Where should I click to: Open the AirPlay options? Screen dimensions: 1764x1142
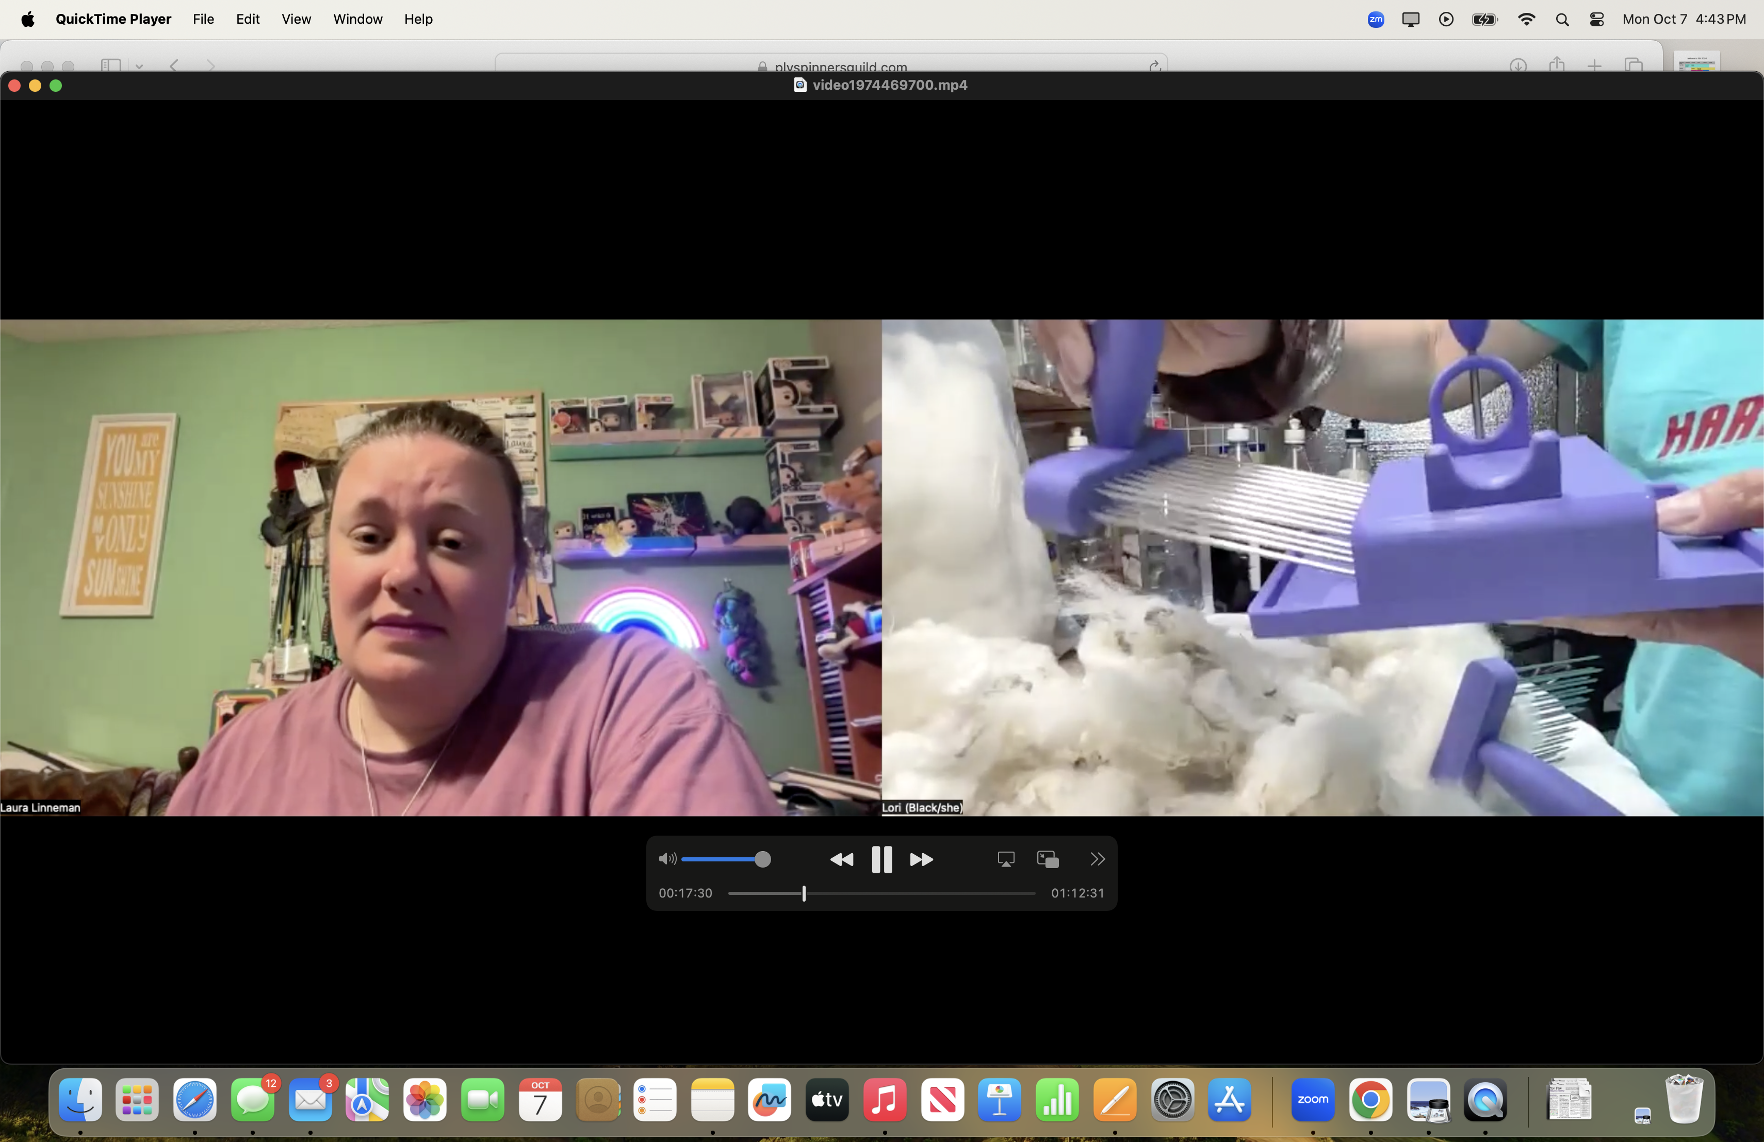[x=1006, y=859]
